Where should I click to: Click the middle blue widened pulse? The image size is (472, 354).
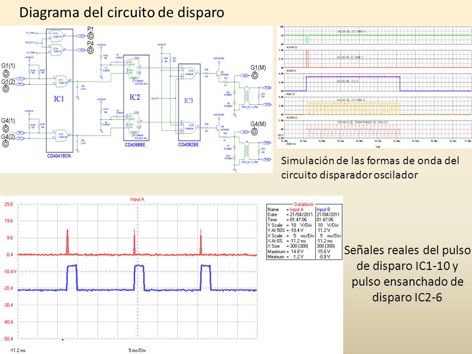[139, 277]
